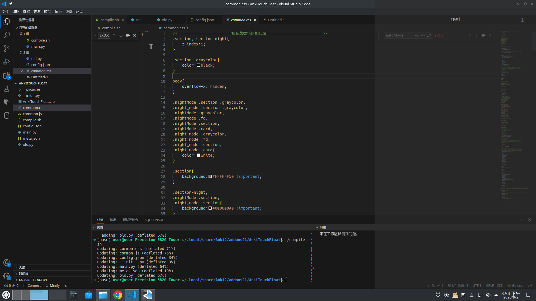536x301 pixels.
Task: Open the 终端 menu in menu bar
Action: (x=69, y=11)
